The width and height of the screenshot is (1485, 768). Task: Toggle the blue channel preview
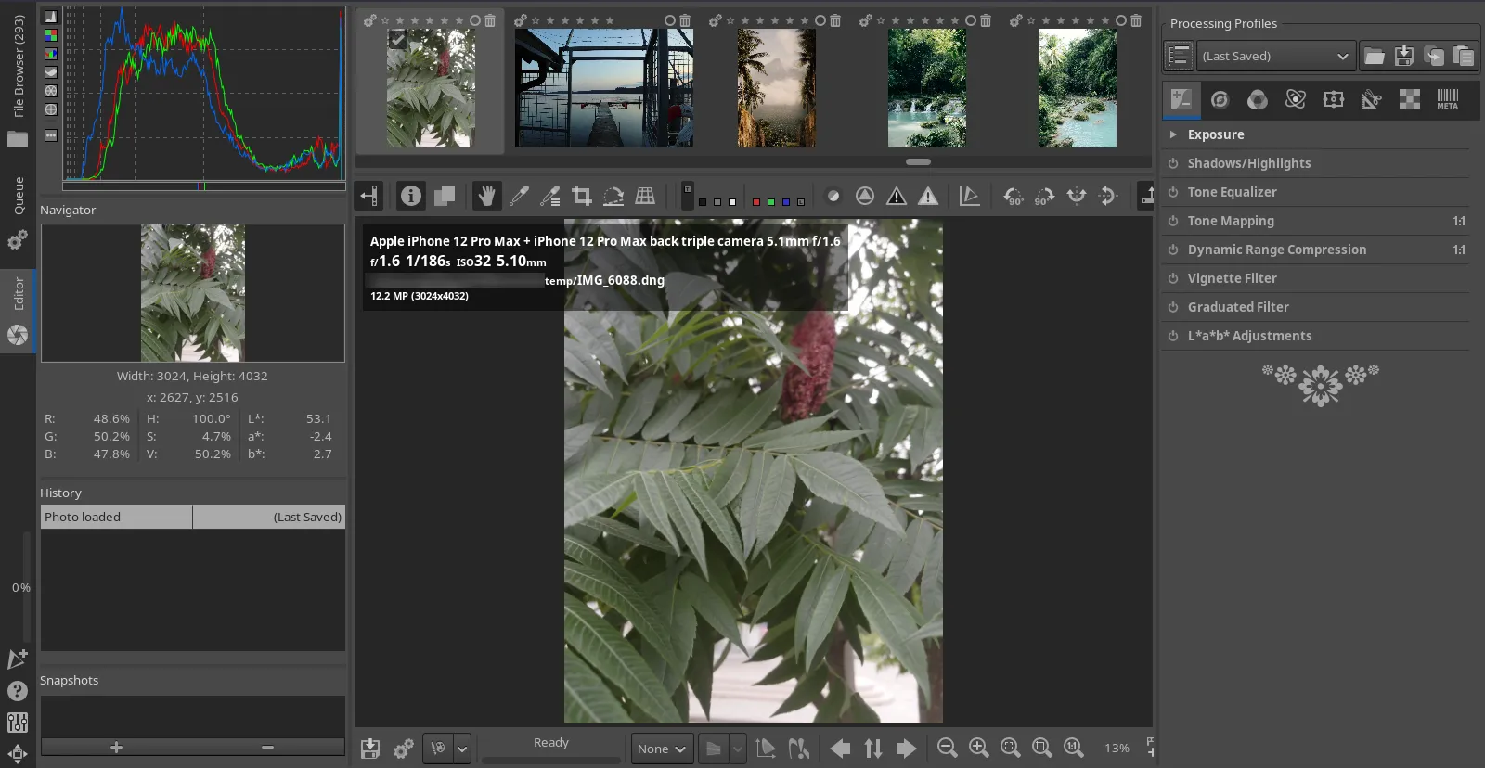pyautogui.click(x=786, y=201)
